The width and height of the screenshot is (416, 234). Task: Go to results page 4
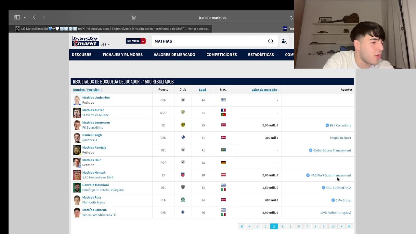282,227
